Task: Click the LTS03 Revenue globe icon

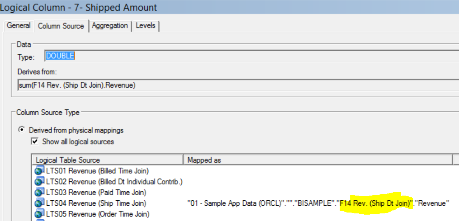Action: point(39,192)
